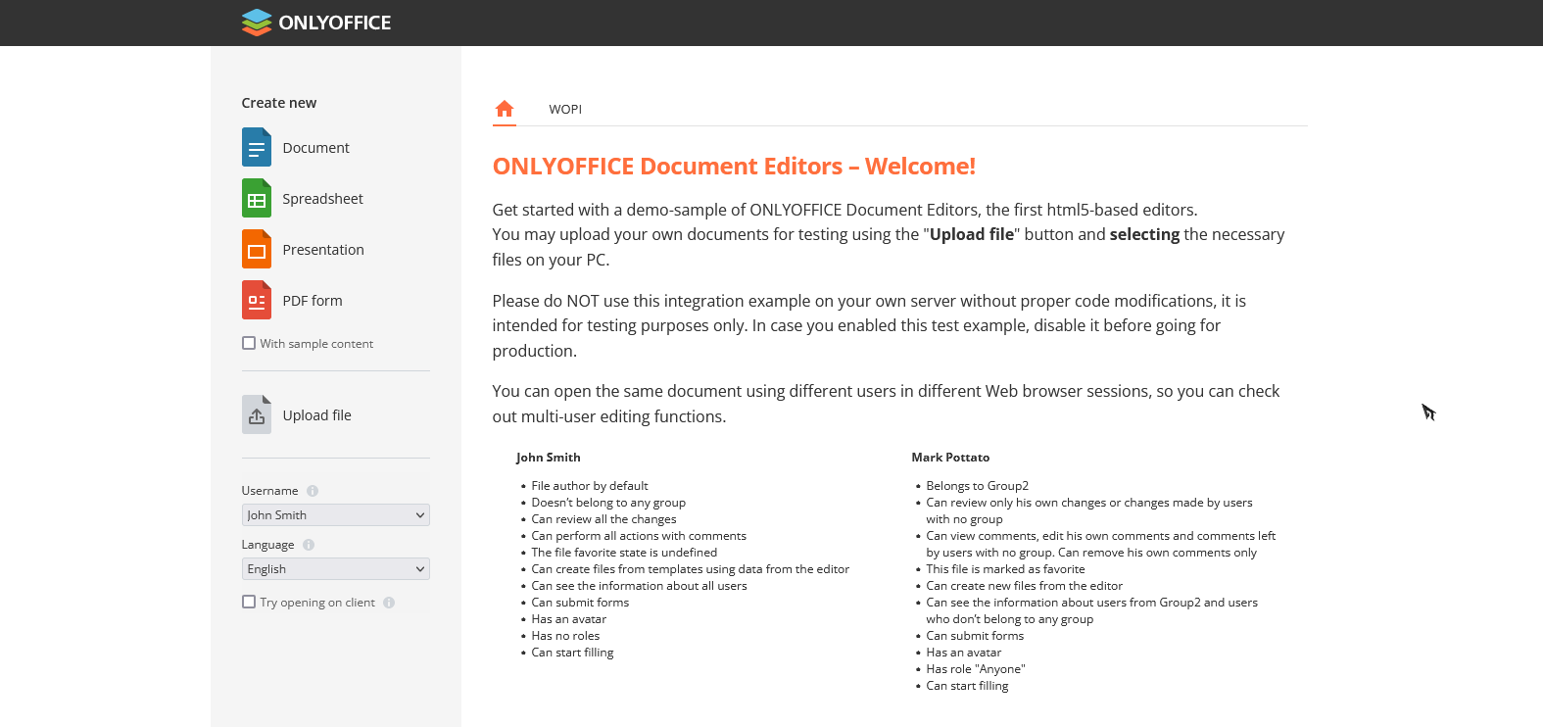The height and width of the screenshot is (727, 1543).
Task: Click the PDF form text link
Action: tap(313, 301)
